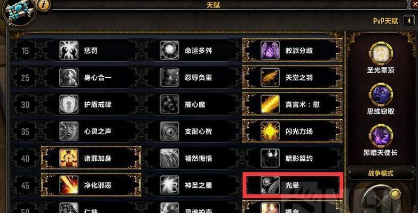
Task: Pick the 诸罪加身 talent icon
Action: click(x=69, y=158)
